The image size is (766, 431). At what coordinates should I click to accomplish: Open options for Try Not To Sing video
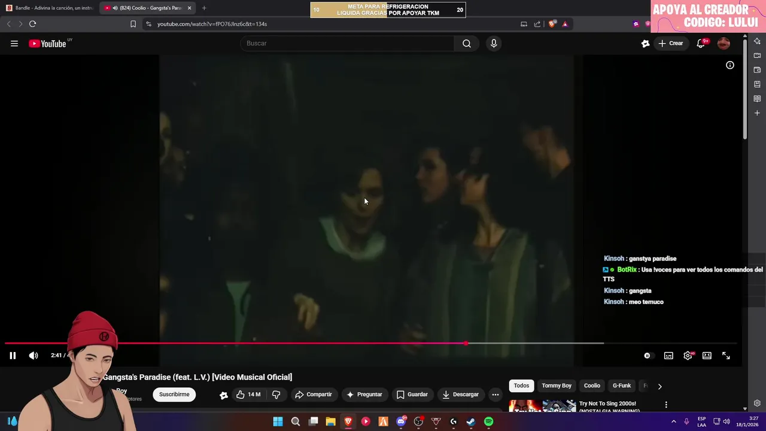666,405
